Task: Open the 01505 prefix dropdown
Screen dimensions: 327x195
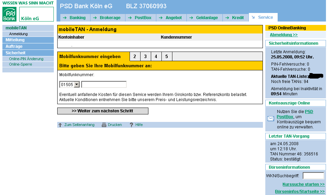Action: pos(77,84)
